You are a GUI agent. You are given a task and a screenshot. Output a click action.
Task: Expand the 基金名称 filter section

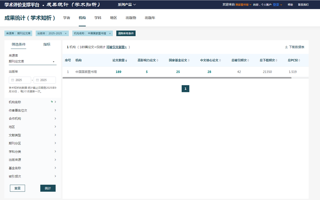pyautogui.click(x=55, y=168)
